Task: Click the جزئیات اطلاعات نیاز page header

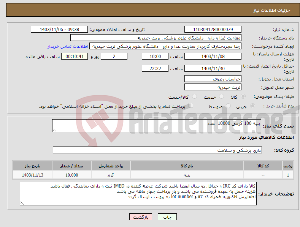Action: click(x=272, y=10)
